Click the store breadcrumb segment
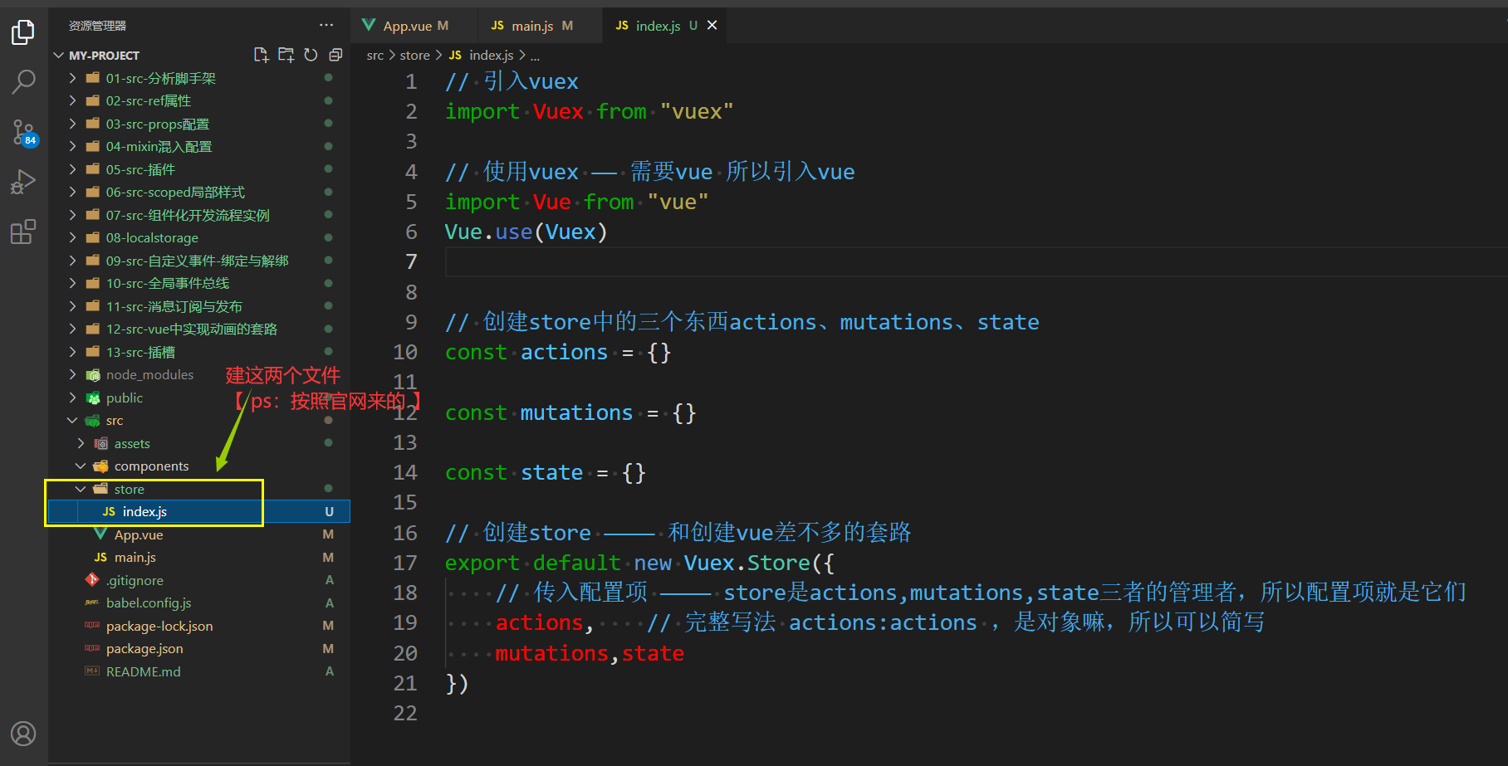 (414, 55)
